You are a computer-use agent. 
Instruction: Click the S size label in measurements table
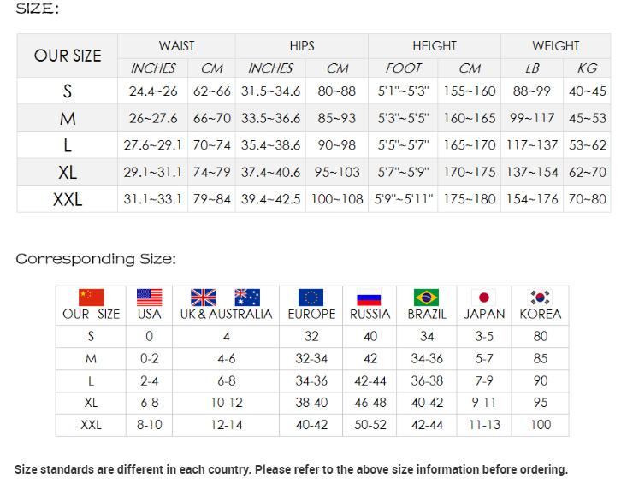pyautogui.click(x=68, y=91)
